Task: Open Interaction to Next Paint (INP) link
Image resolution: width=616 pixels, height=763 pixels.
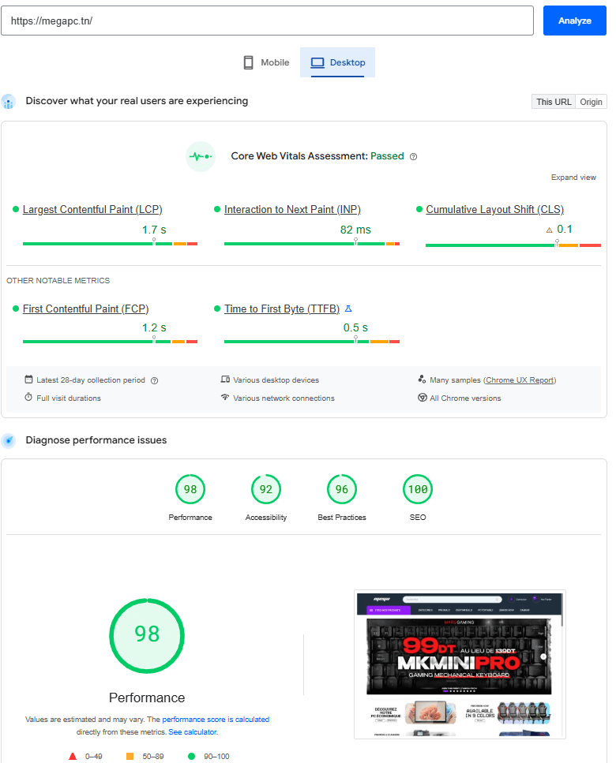Action: click(292, 209)
